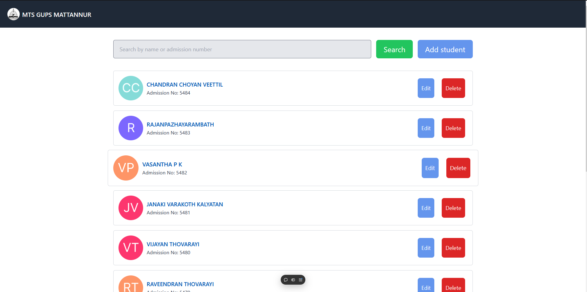Delete the JANAKI VARAKOTH KALYATAN record
587x292 pixels.
click(x=453, y=208)
